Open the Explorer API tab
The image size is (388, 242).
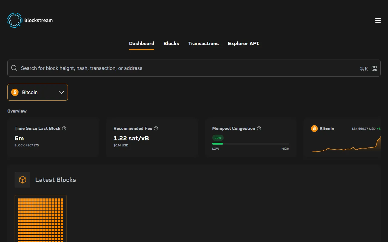tap(243, 44)
